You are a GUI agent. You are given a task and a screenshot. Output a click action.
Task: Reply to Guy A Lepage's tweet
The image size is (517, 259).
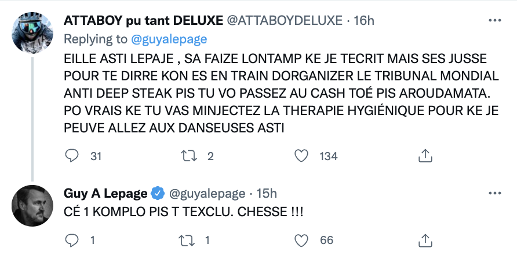pyautogui.click(x=71, y=240)
